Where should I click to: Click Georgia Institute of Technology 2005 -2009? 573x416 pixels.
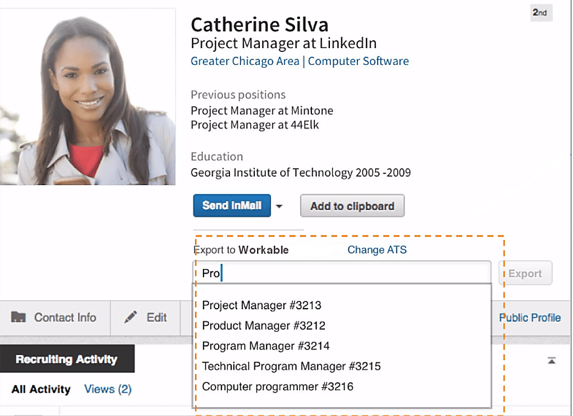point(301,172)
